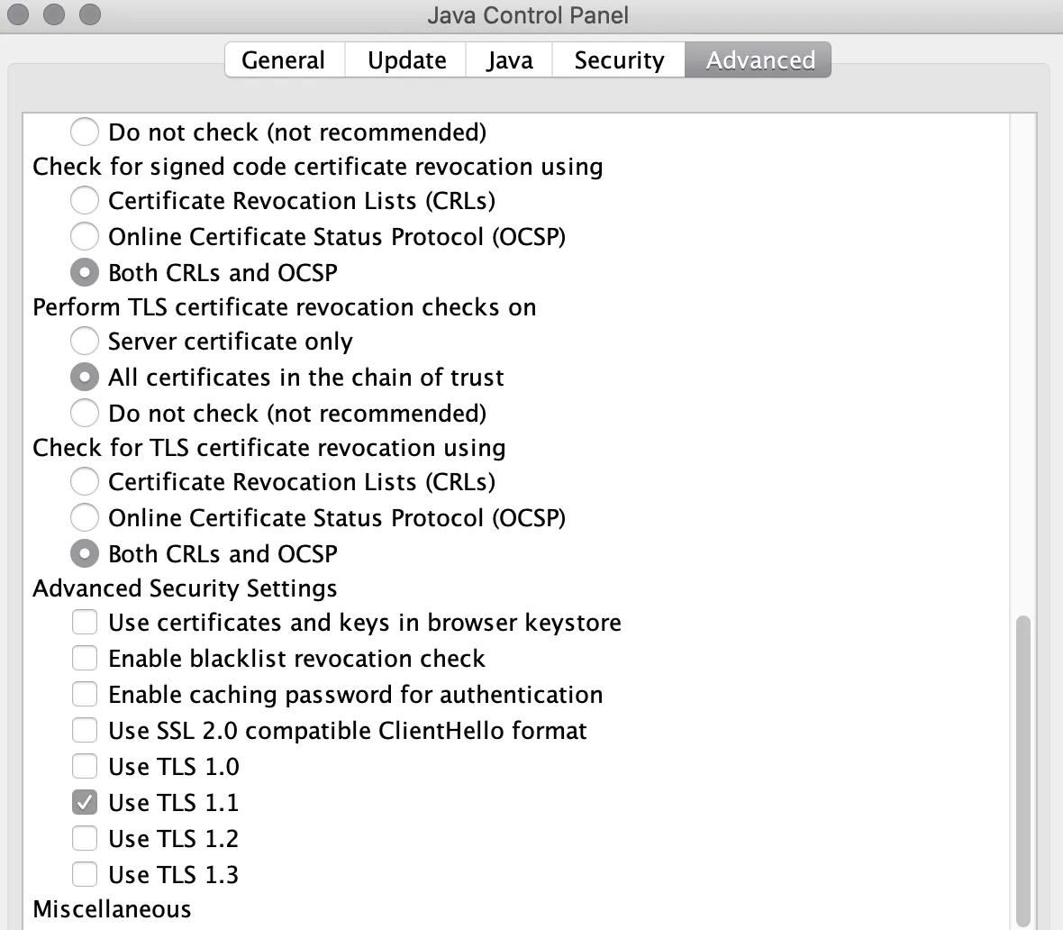Image resolution: width=1063 pixels, height=930 pixels.
Task: Click the 'Advanced Security Settings' heading text
Action: coord(185,588)
